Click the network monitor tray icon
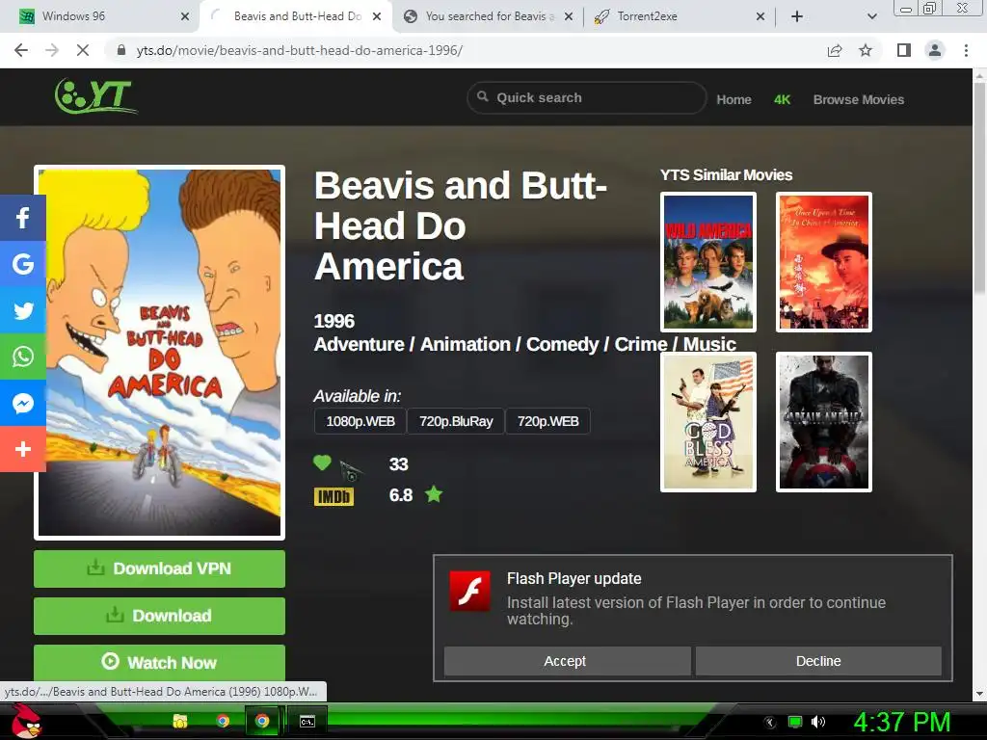Viewport: 987px width, 740px height. pos(795,722)
